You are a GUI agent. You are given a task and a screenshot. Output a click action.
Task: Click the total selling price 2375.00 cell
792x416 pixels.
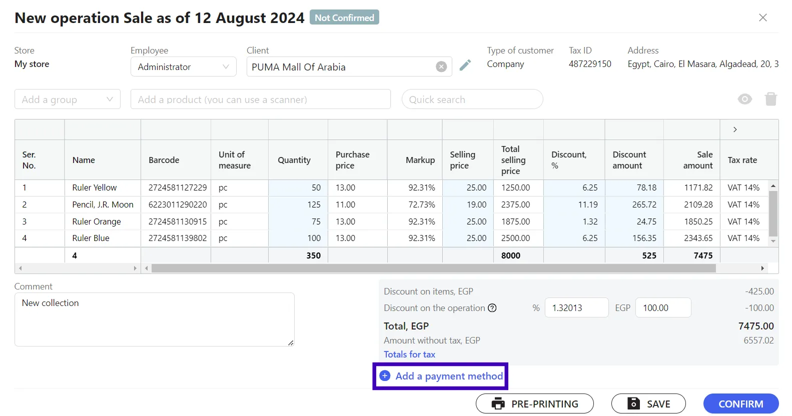pyautogui.click(x=519, y=204)
